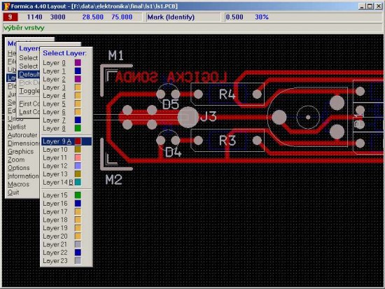
Task: Click the large J3 pad on the board
Action: point(188,117)
